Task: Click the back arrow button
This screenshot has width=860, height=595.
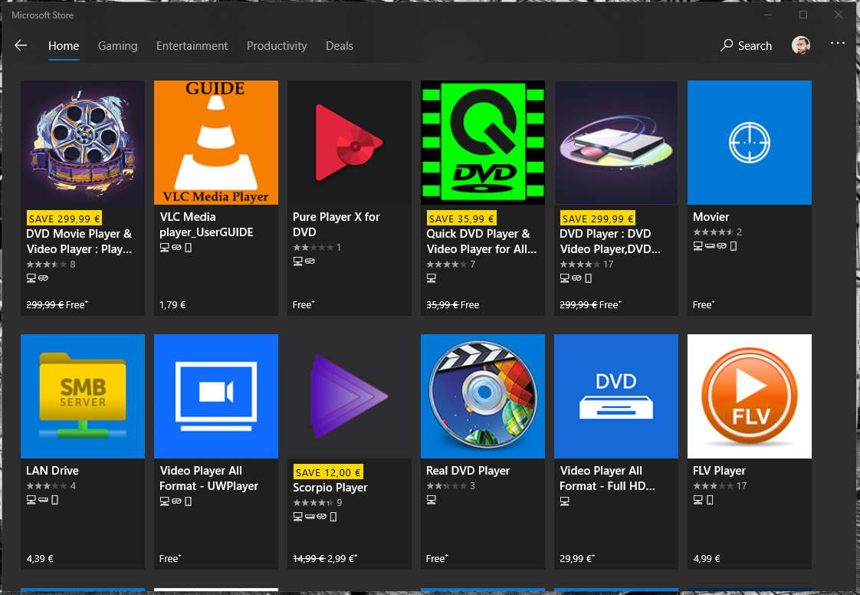Action: (21, 46)
